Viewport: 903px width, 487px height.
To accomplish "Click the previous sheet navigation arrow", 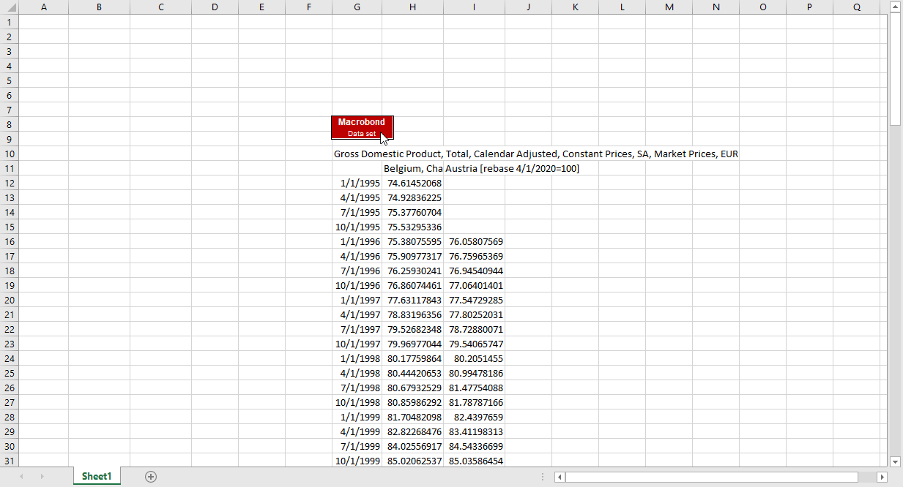I will (x=21, y=477).
